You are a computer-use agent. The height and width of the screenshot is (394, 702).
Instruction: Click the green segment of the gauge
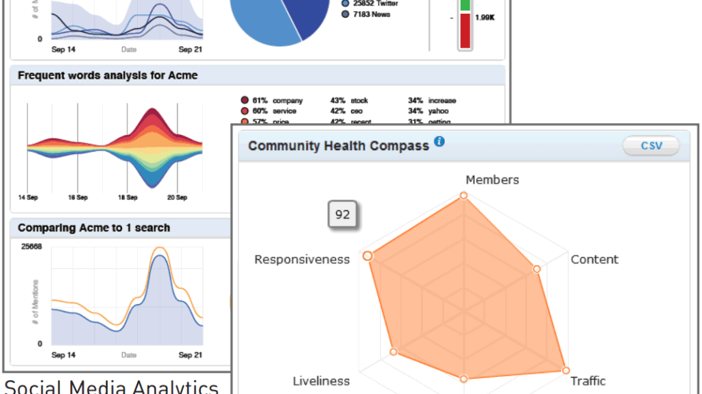(465, 5)
